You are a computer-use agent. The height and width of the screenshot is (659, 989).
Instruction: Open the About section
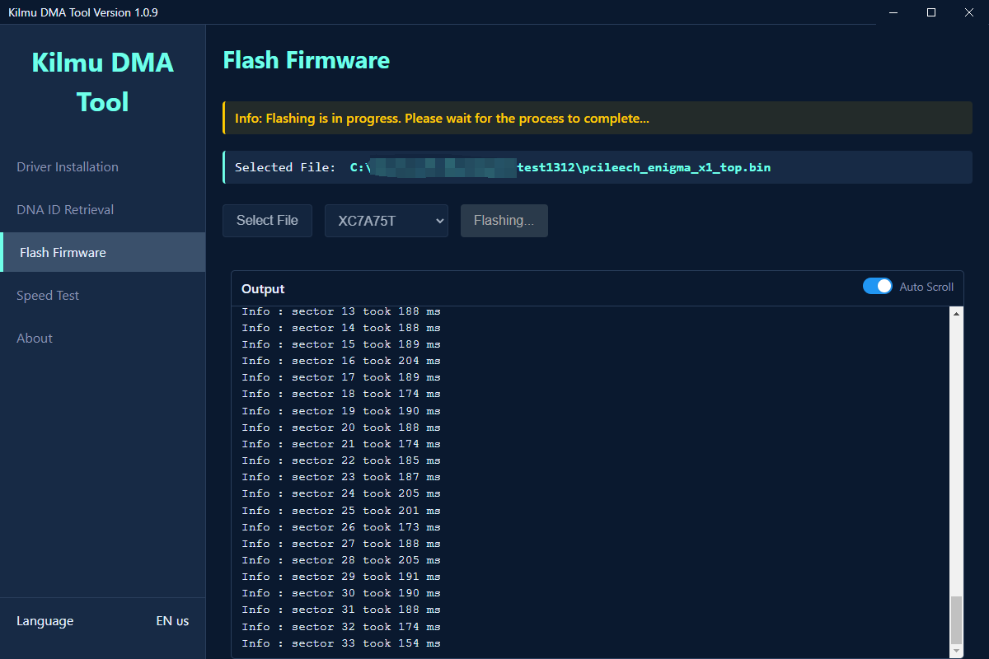(102, 338)
